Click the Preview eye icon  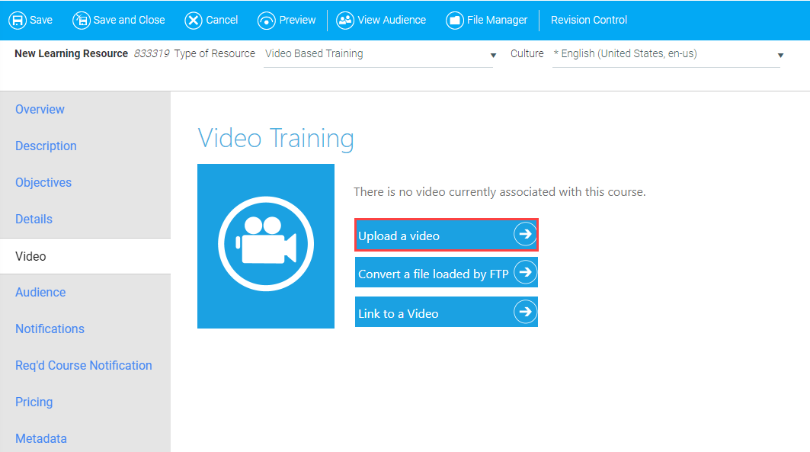(x=266, y=21)
